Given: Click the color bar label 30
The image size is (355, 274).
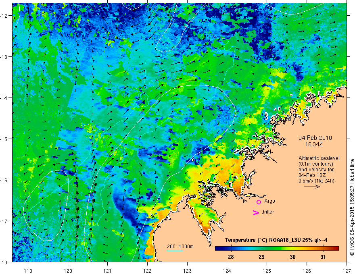Looking at the screenshot, I should point(292,257).
